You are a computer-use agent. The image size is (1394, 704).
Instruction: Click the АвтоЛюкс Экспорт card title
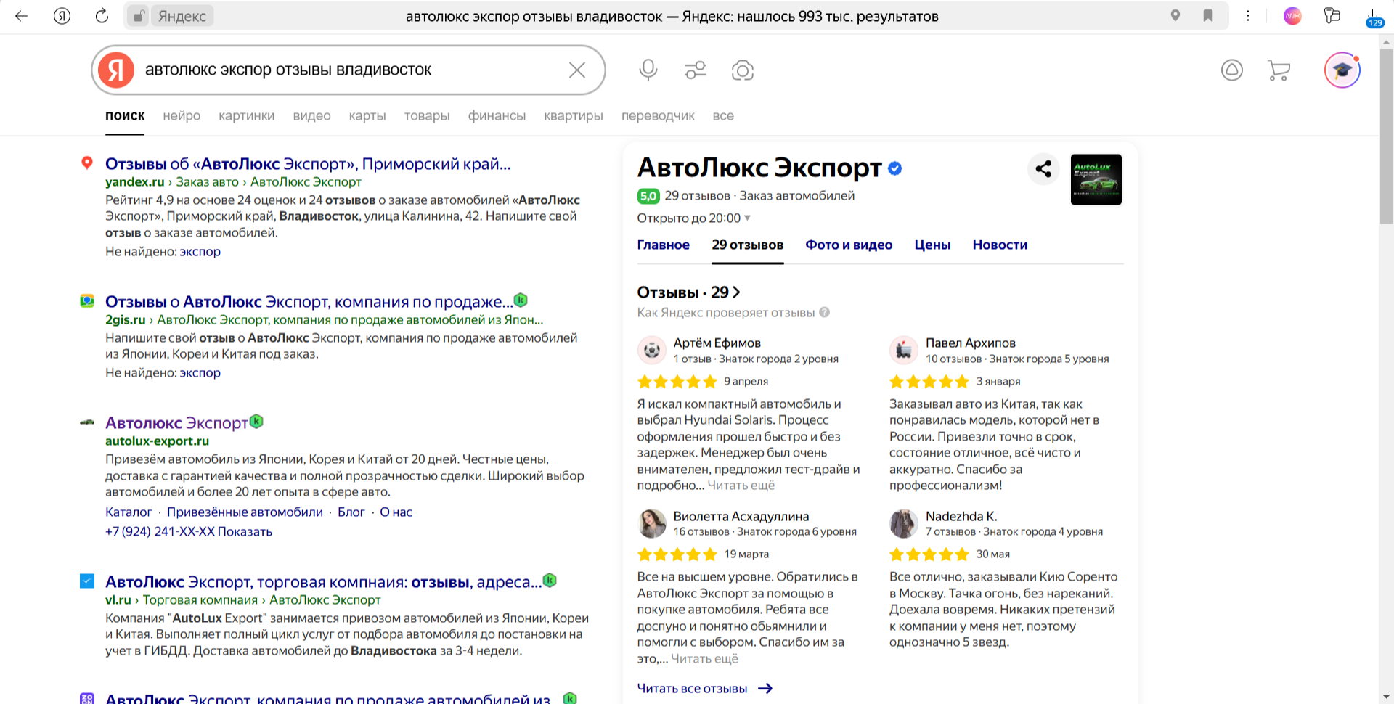click(x=759, y=168)
